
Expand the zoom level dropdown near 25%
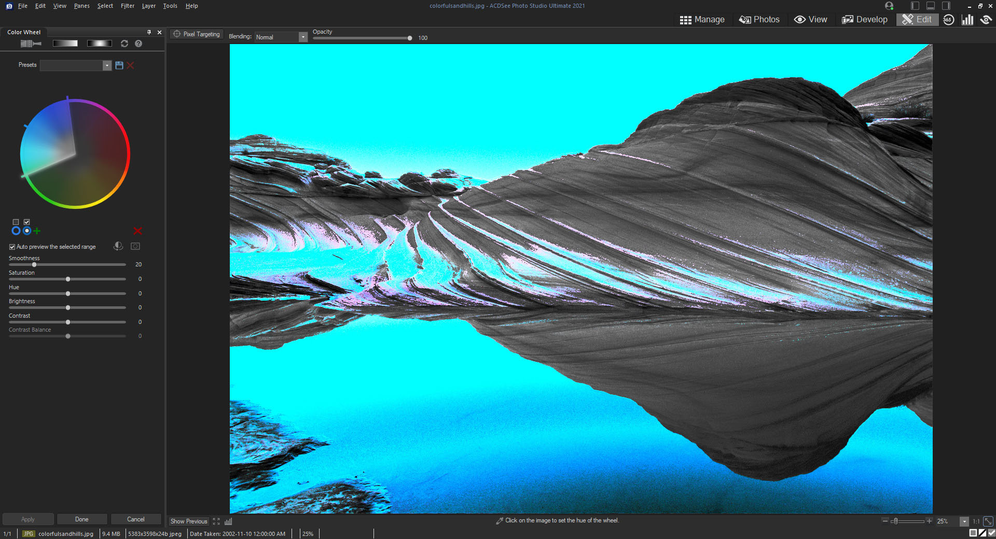click(964, 521)
